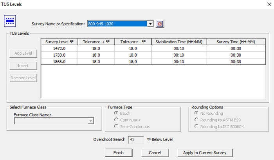274x160 pixels.
Task: Close the TUS Levels dialog
Action: click(x=269, y=4)
